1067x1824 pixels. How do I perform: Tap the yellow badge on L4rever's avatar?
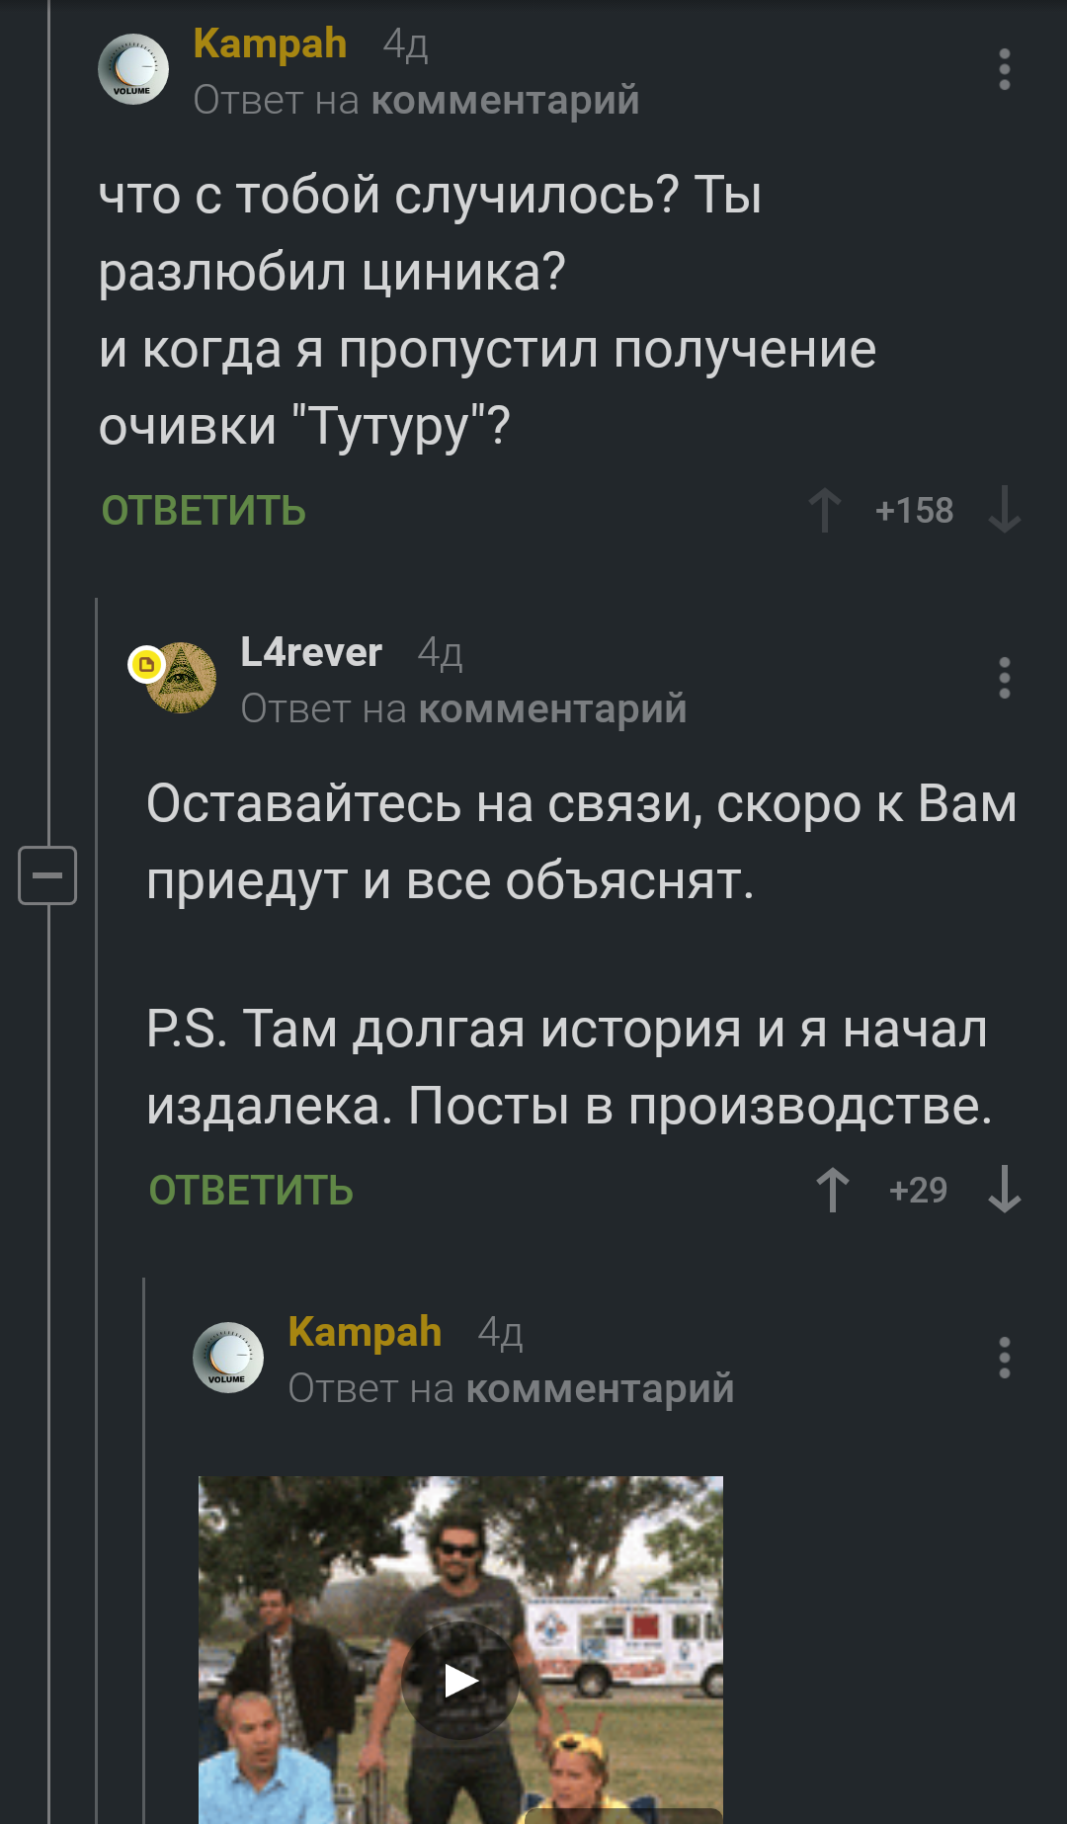pos(146,664)
